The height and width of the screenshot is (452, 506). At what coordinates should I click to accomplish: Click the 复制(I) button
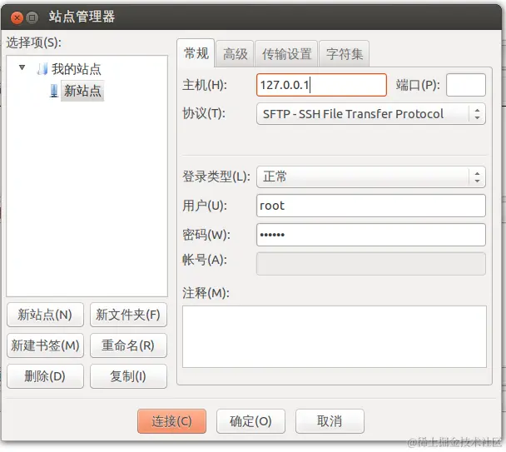[128, 376]
